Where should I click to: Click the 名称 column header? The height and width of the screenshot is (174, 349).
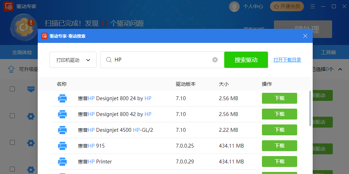click(x=62, y=84)
